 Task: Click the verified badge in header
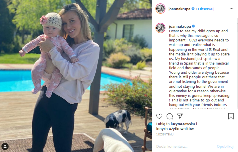pyautogui.click(x=193, y=9)
